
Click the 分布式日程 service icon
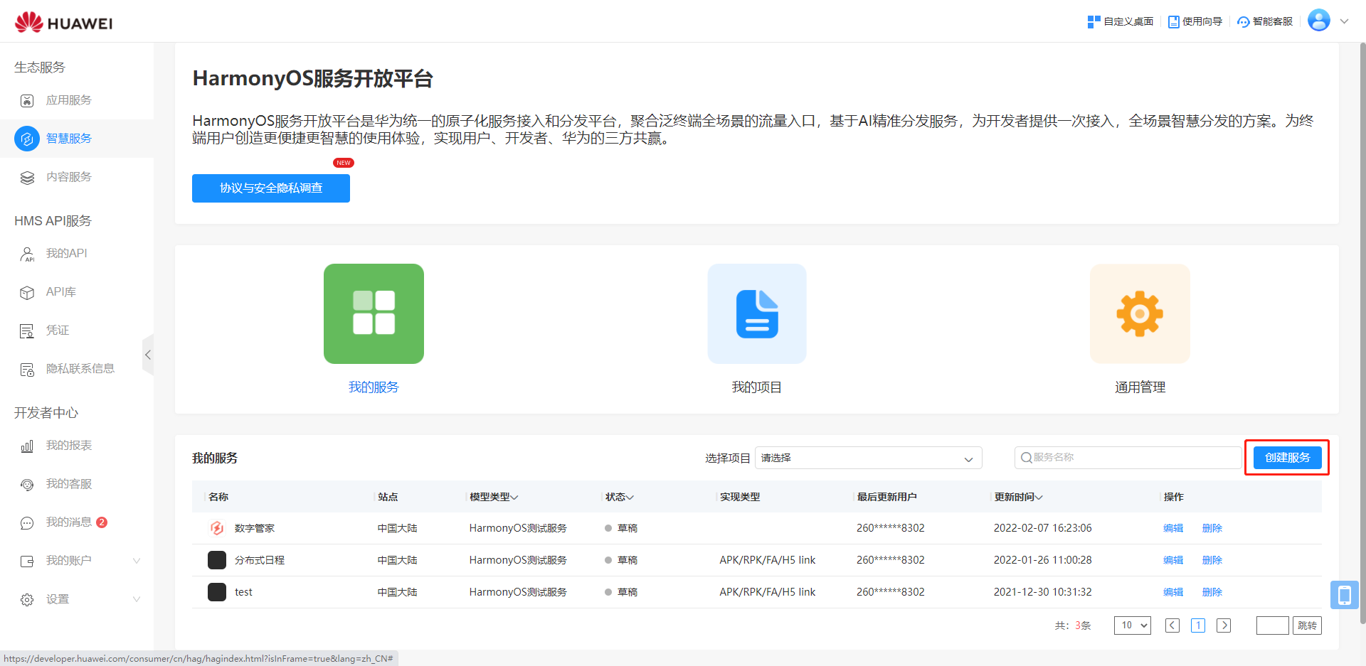pos(217,560)
